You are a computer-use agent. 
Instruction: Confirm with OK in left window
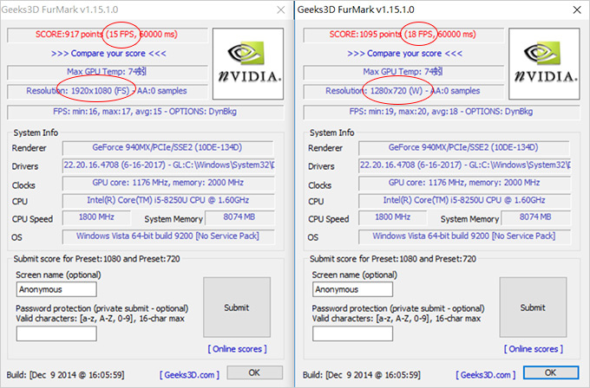[255, 372]
